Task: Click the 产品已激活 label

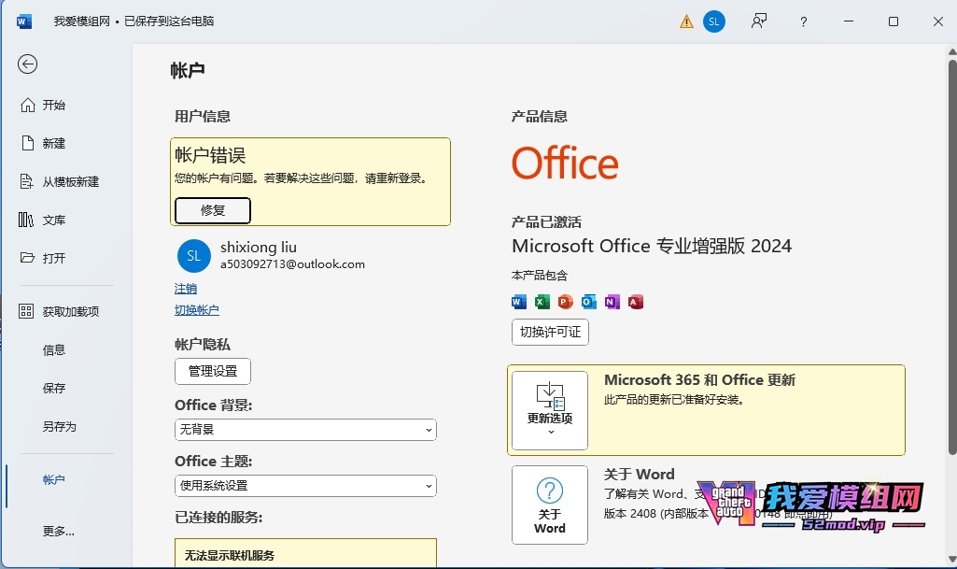Action: click(x=546, y=222)
